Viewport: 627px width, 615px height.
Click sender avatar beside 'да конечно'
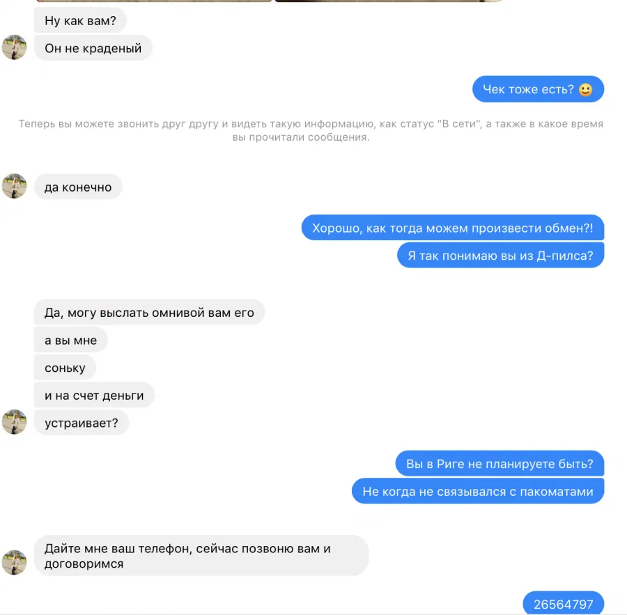(15, 186)
